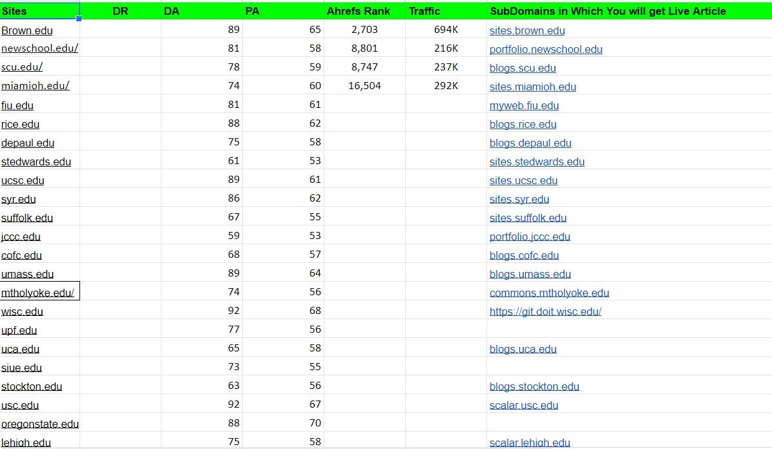Screen dimensions: 772x449
Task: Click the uca.edu site cell
Action: 39,348
